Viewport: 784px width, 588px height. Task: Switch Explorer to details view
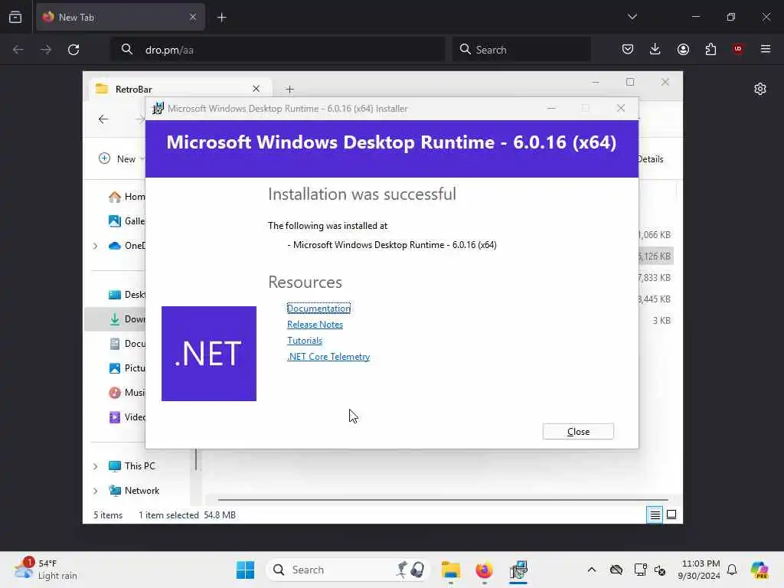(655, 514)
